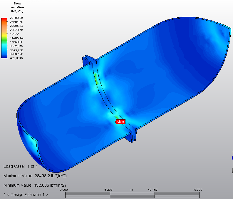This screenshot has height=199, width=233.
Task: Click the 6,233 scale ruler label
Action: (108, 190)
